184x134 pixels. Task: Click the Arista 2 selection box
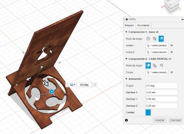[x=157, y=52]
